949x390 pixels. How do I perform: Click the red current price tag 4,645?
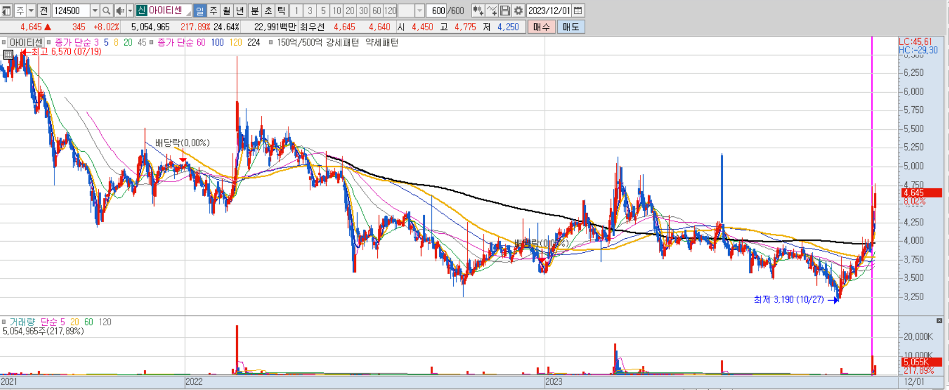pos(921,193)
